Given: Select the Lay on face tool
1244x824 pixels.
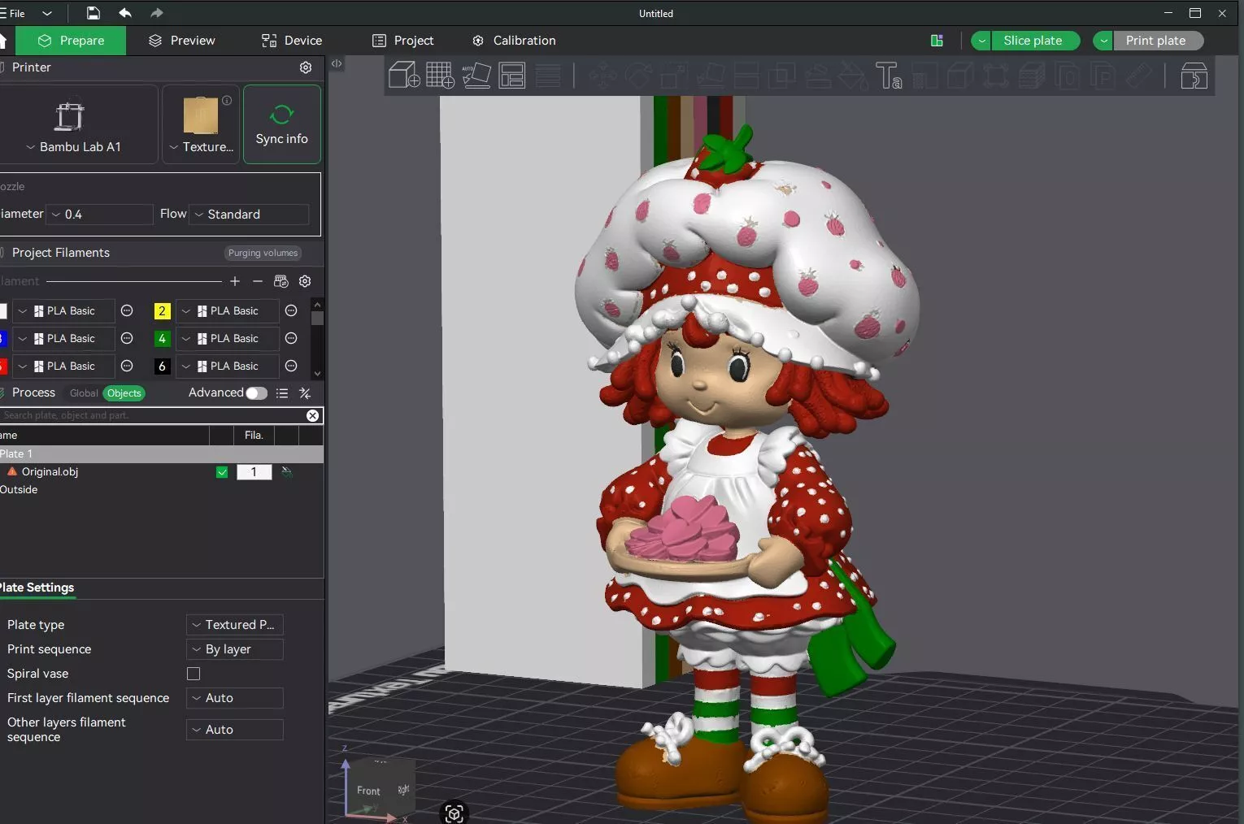Looking at the screenshot, I should [710, 76].
